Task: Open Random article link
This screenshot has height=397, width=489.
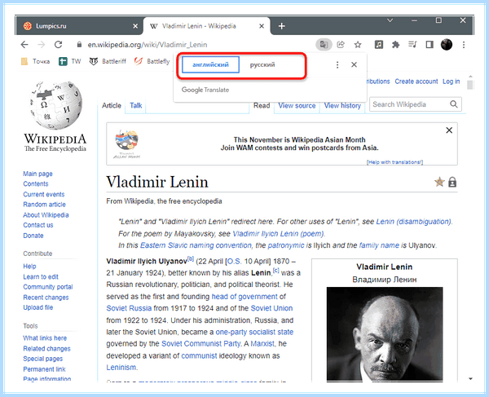Action: point(44,205)
